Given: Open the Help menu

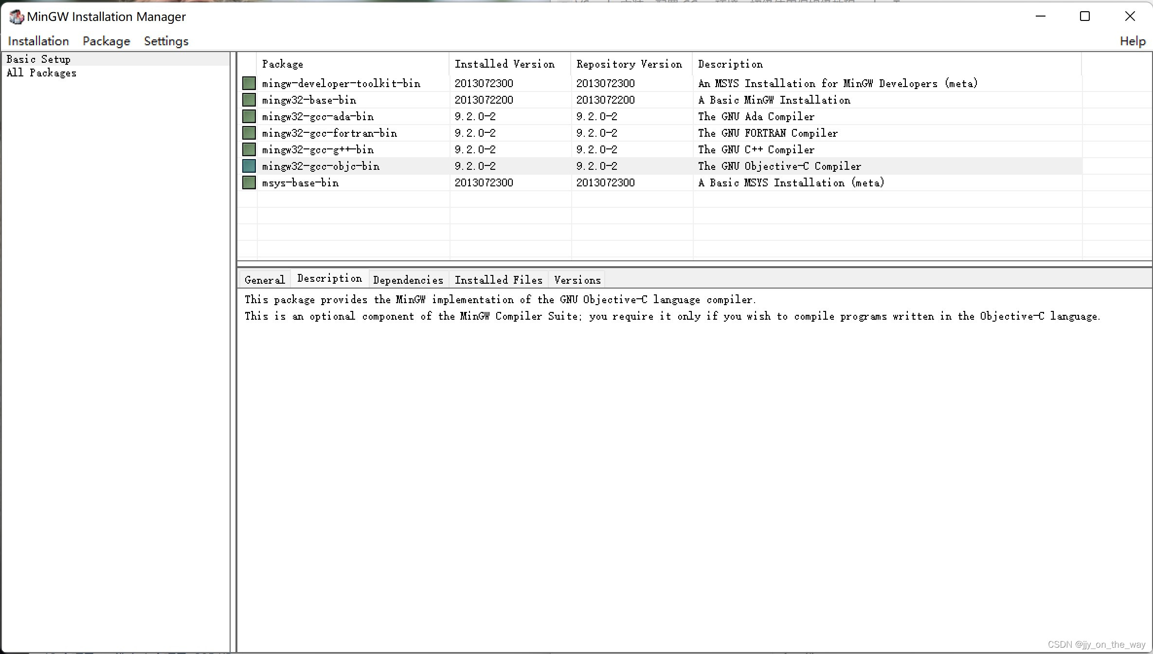Looking at the screenshot, I should click(1132, 41).
